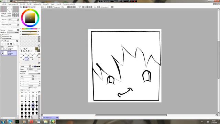Create a new normal layer
This screenshot has width=220, height=124.
pos(2,41)
